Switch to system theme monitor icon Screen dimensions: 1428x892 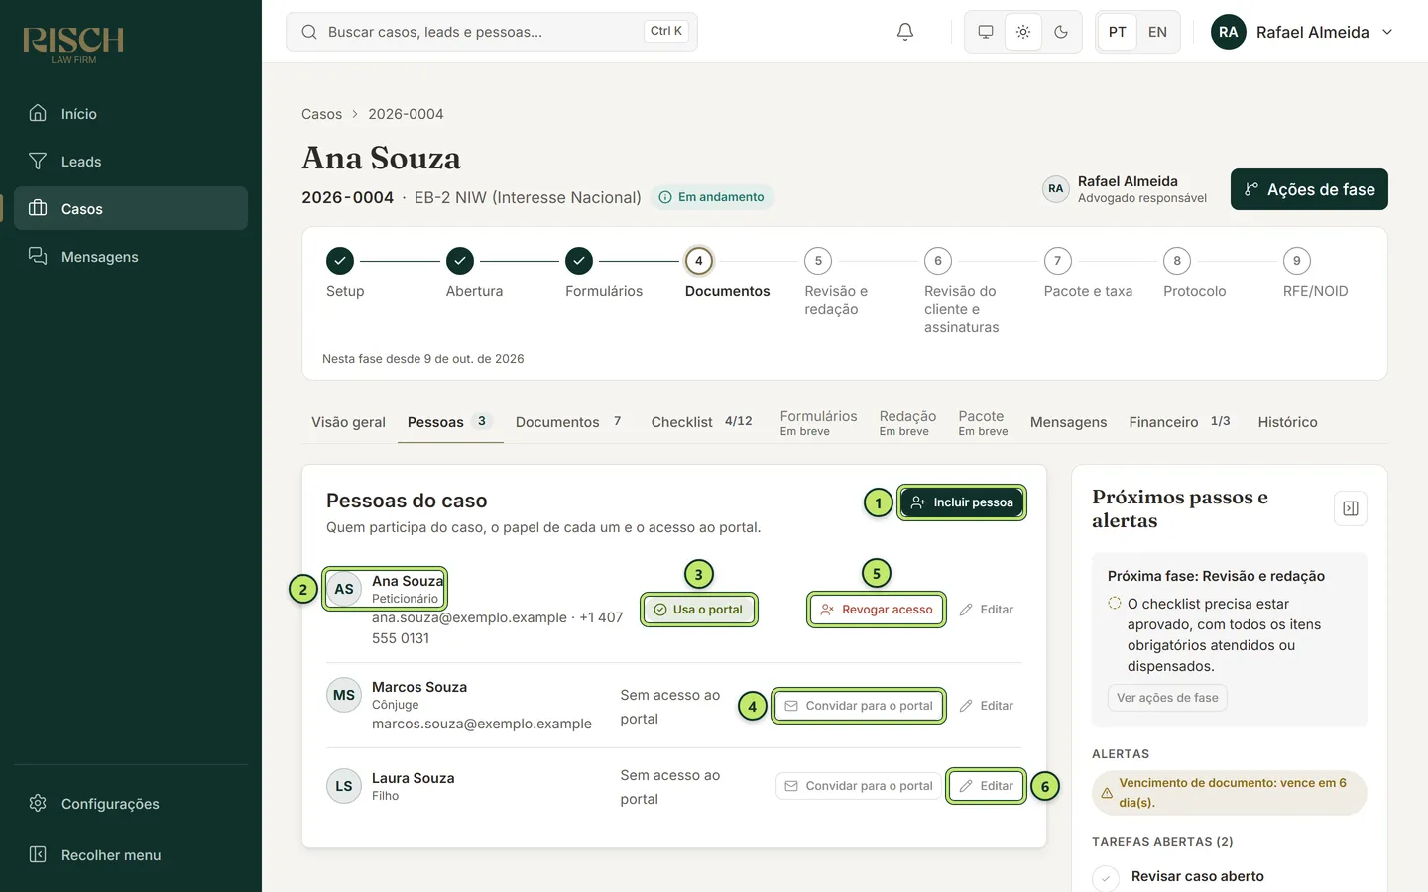point(986,32)
